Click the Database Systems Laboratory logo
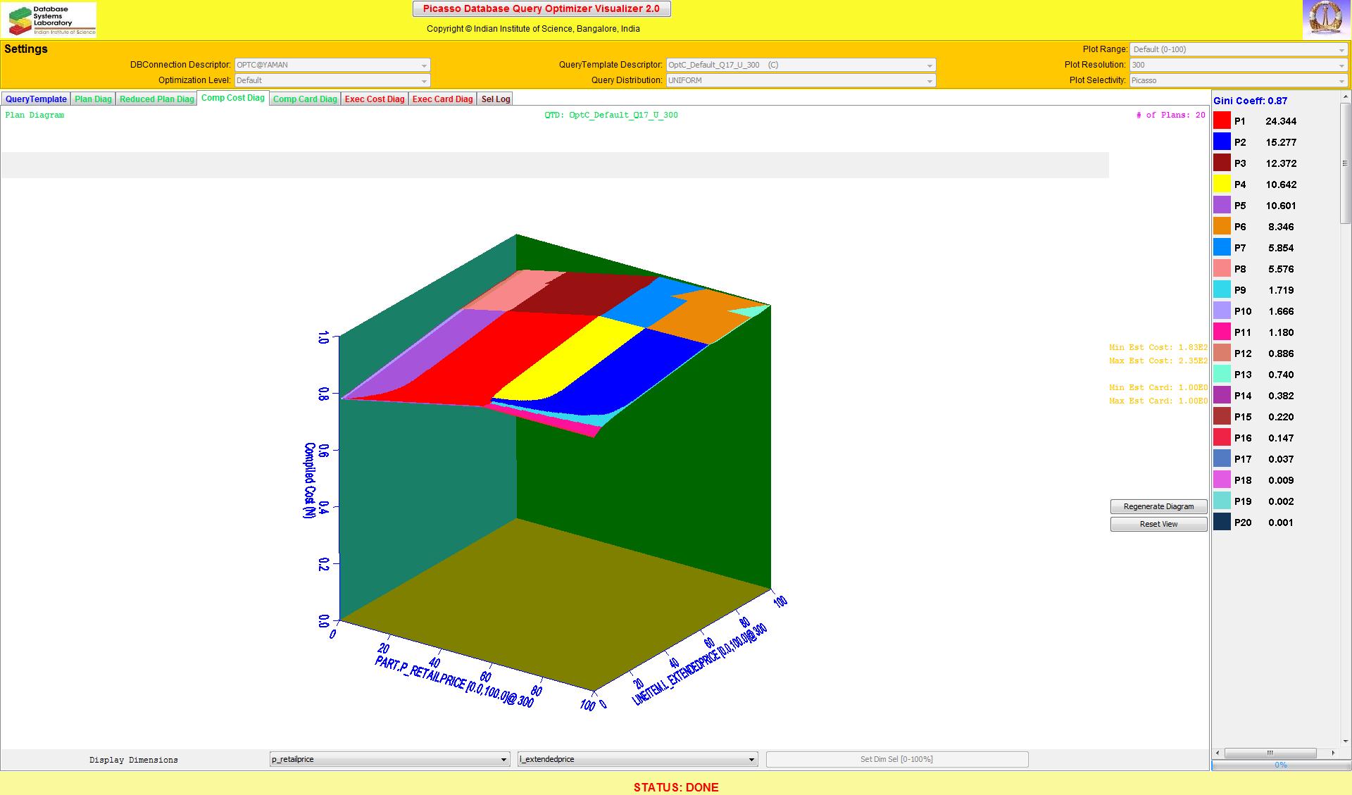Image resolution: width=1352 pixels, height=795 pixels. click(49, 20)
